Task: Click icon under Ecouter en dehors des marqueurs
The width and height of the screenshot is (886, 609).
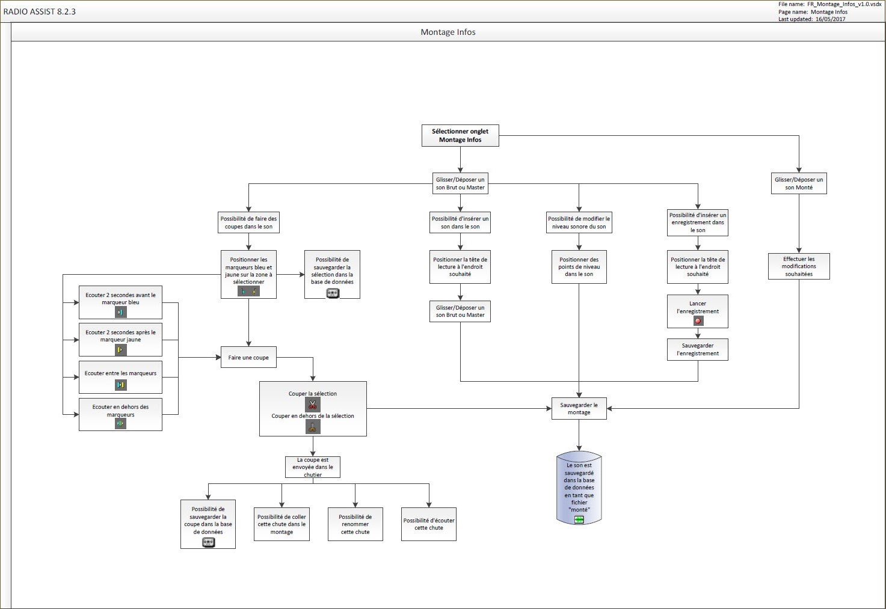Action: click(x=120, y=423)
